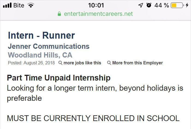
Task: Click the Part Time Unpaid Internship heading
Action: (x=59, y=78)
